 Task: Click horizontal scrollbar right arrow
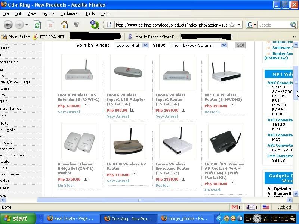click(x=289, y=200)
